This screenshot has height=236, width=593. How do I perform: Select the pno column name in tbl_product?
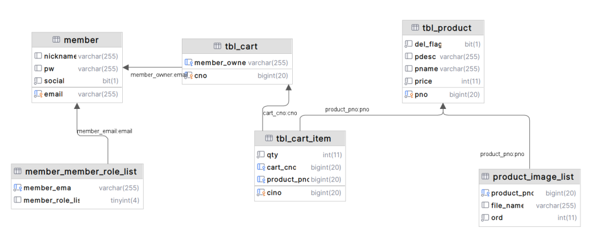click(x=421, y=94)
